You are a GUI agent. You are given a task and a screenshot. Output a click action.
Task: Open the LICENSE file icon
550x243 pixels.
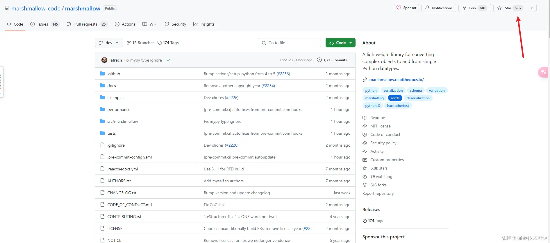coord(102,228)
